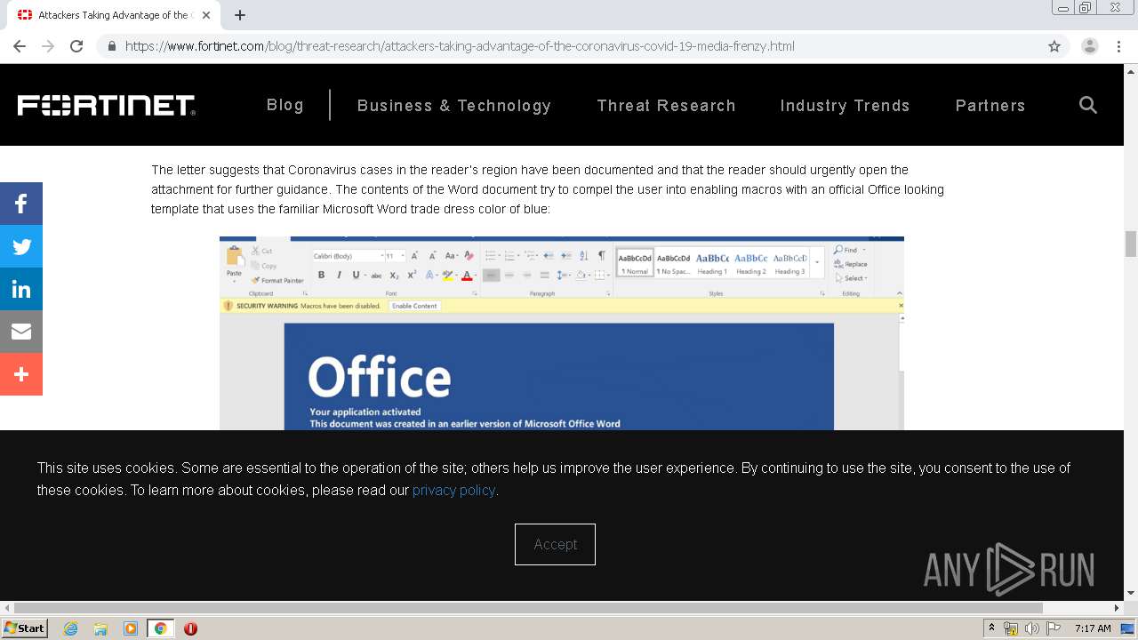Open Threat Research section
1138x640 pixels.
[666, 105]
